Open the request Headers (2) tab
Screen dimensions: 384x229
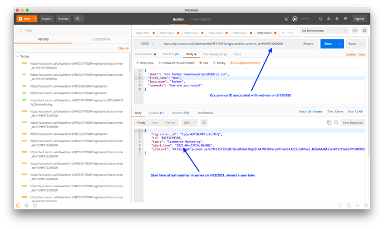click(x=171, y=54)
